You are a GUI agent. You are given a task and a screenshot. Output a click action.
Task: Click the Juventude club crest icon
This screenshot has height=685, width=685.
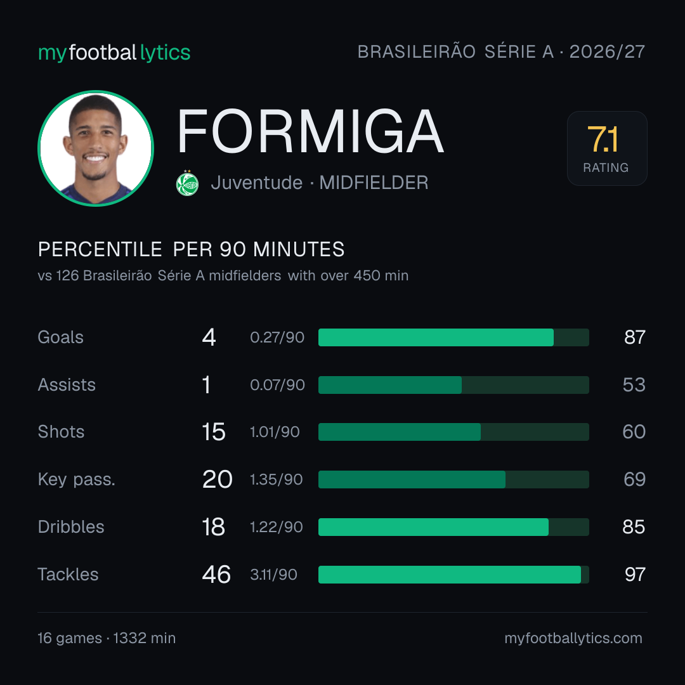coord(187,183)
